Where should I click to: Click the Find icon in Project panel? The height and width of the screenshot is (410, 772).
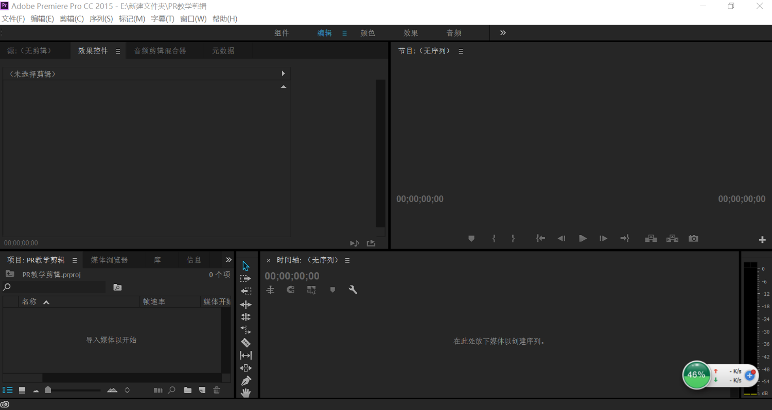pyautogui.click(x=172, y=390)
